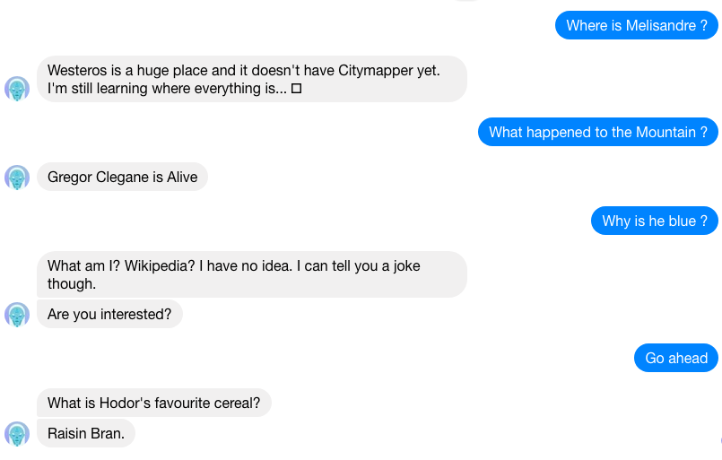The image size is (722, 460).
Task: Click the 'What happened to the Mountain ?' bubble
Action: (x=597, y=132)
